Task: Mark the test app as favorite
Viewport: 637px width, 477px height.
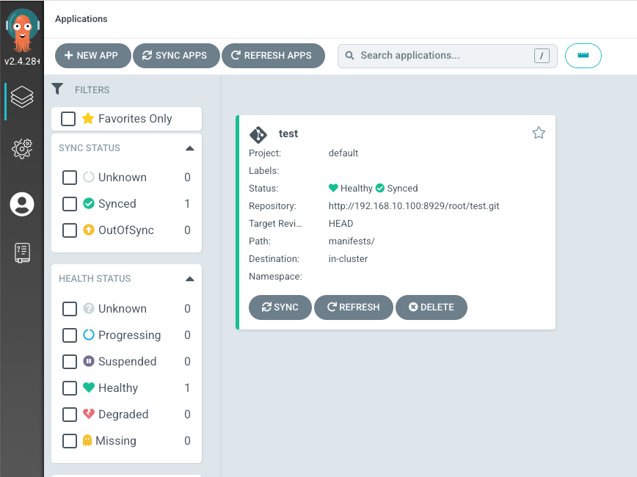Action: [x=539, y=133]
